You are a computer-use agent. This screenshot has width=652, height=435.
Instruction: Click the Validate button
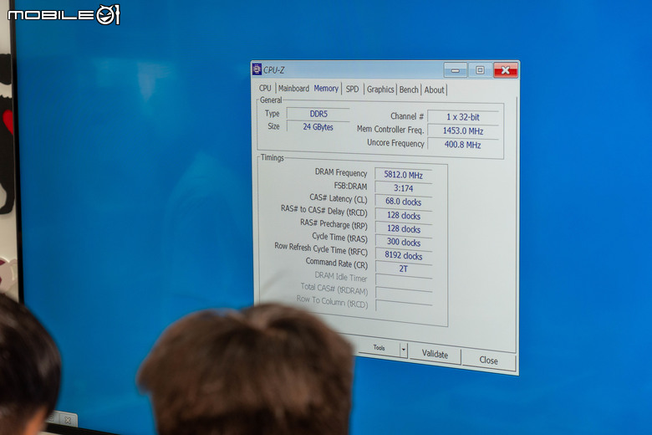(x=435, y=354)
